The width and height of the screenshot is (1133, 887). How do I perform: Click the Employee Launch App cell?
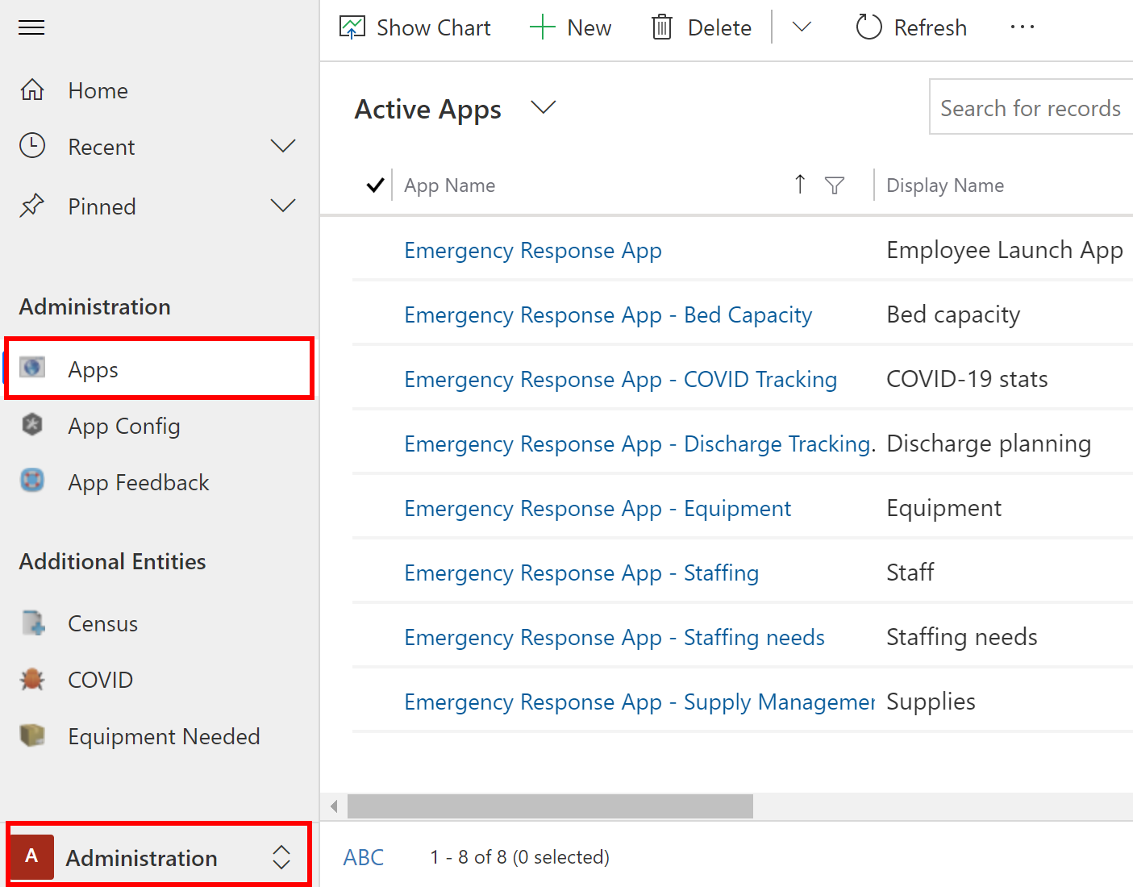(1005, 250)
